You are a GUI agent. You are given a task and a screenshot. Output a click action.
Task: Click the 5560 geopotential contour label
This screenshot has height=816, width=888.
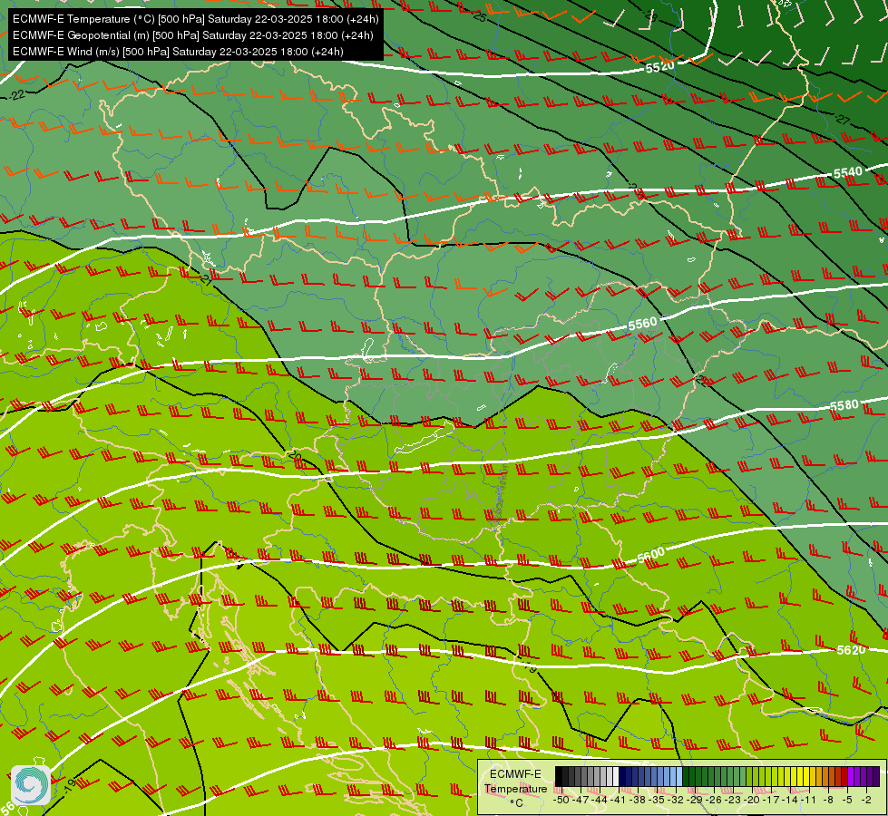click(x=642, y=324)
